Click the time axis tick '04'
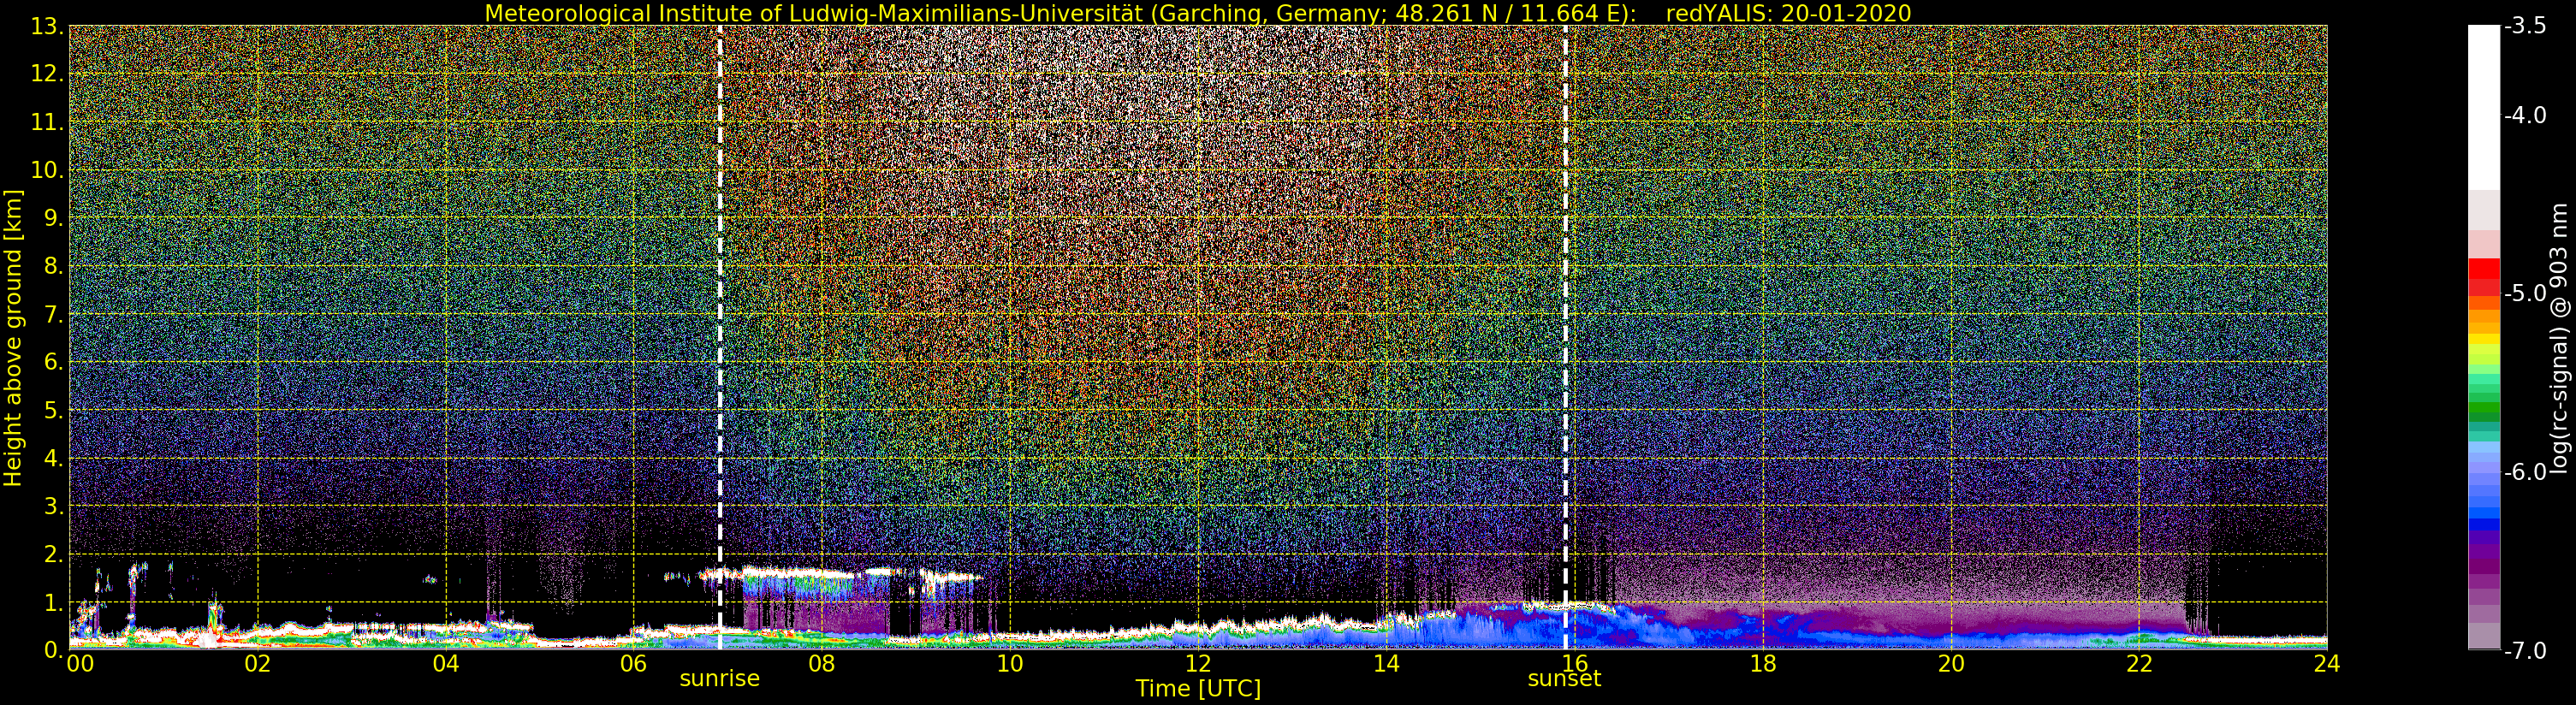 click(x=445, y=664)
